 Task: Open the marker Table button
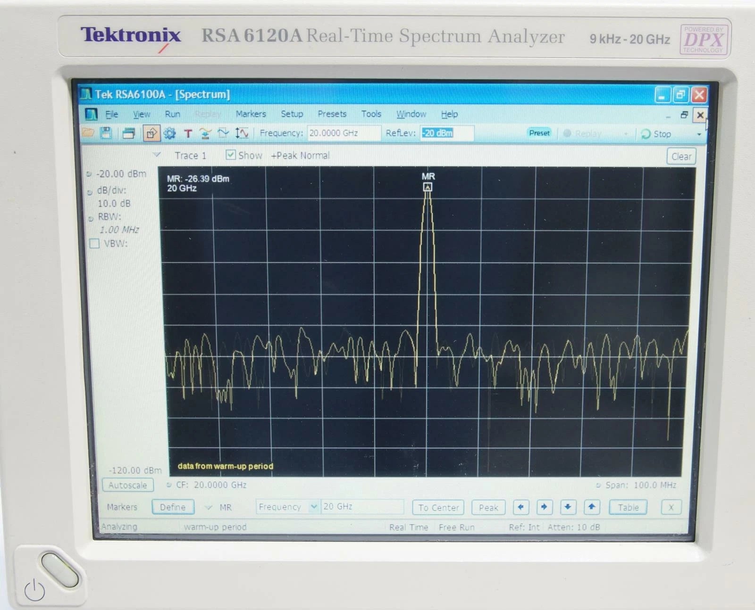(628, 507)
